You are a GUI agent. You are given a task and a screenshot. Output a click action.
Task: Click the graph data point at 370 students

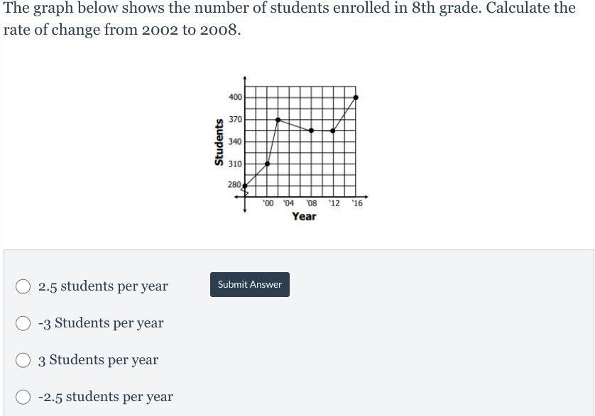tap(278, 120)
